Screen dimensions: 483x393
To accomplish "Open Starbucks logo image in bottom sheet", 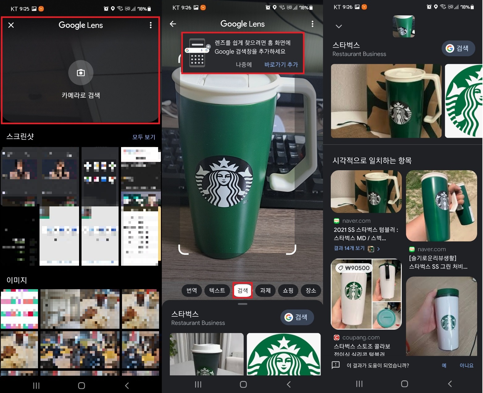I will click(284, 354).
